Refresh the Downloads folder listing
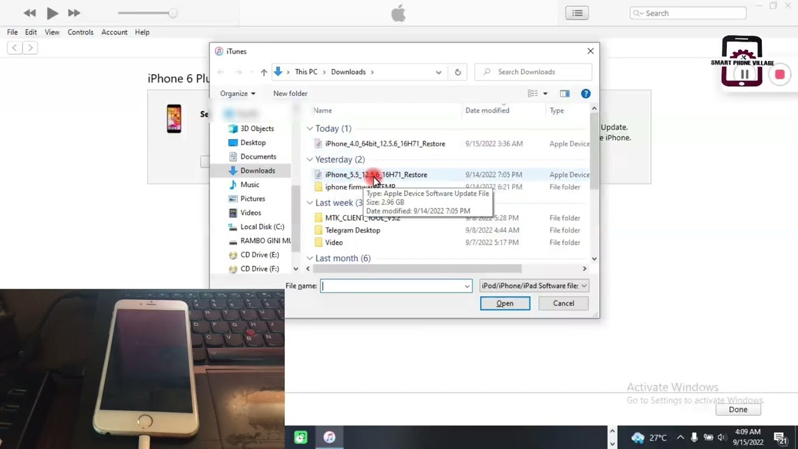 click(x=458, y=72)
